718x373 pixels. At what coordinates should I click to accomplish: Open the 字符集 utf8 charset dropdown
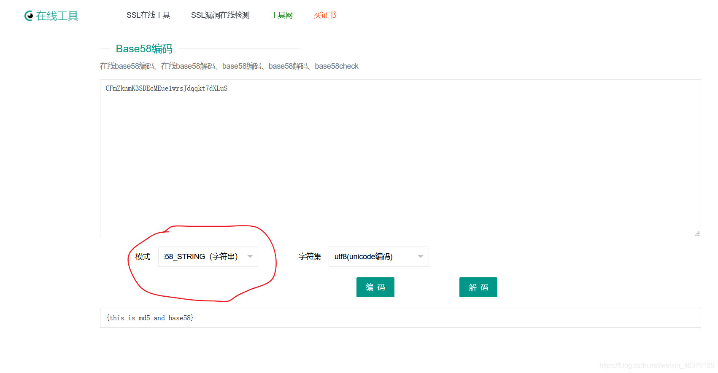pos(378,257)
